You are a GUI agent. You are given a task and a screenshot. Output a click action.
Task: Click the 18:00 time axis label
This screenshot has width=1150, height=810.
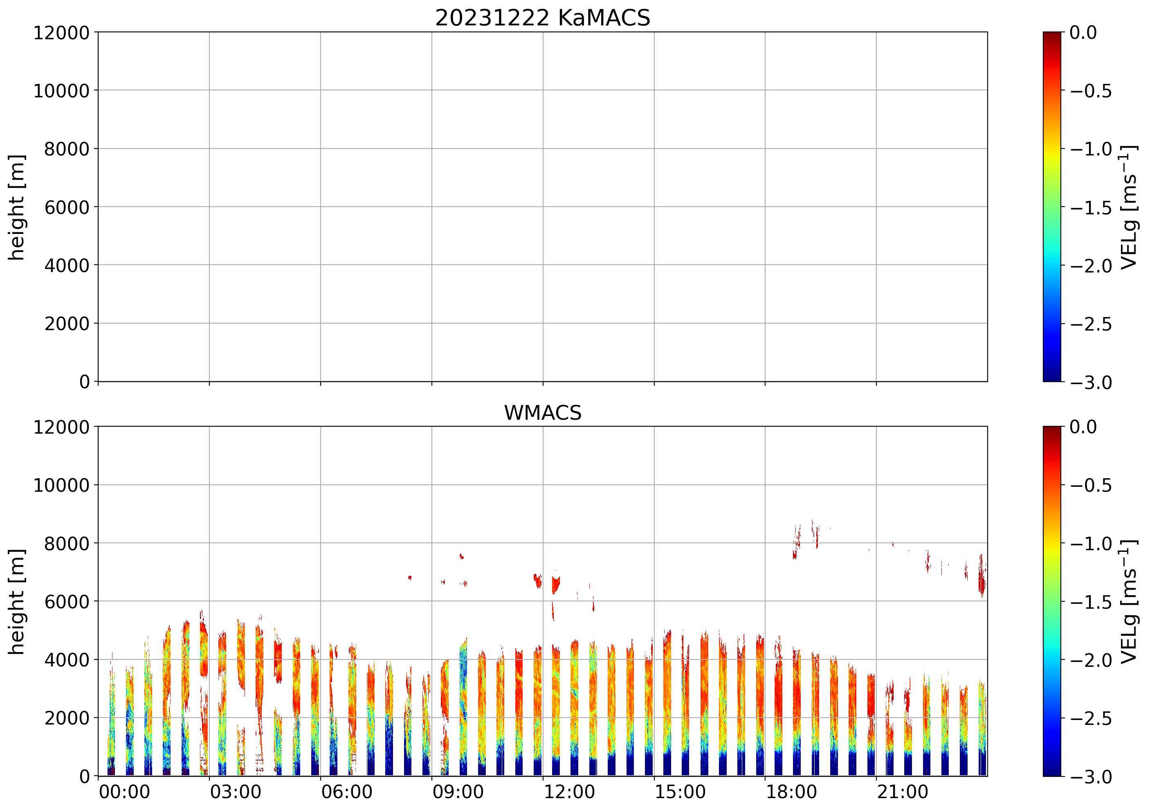pyautogui.click(x=791, y=792)
